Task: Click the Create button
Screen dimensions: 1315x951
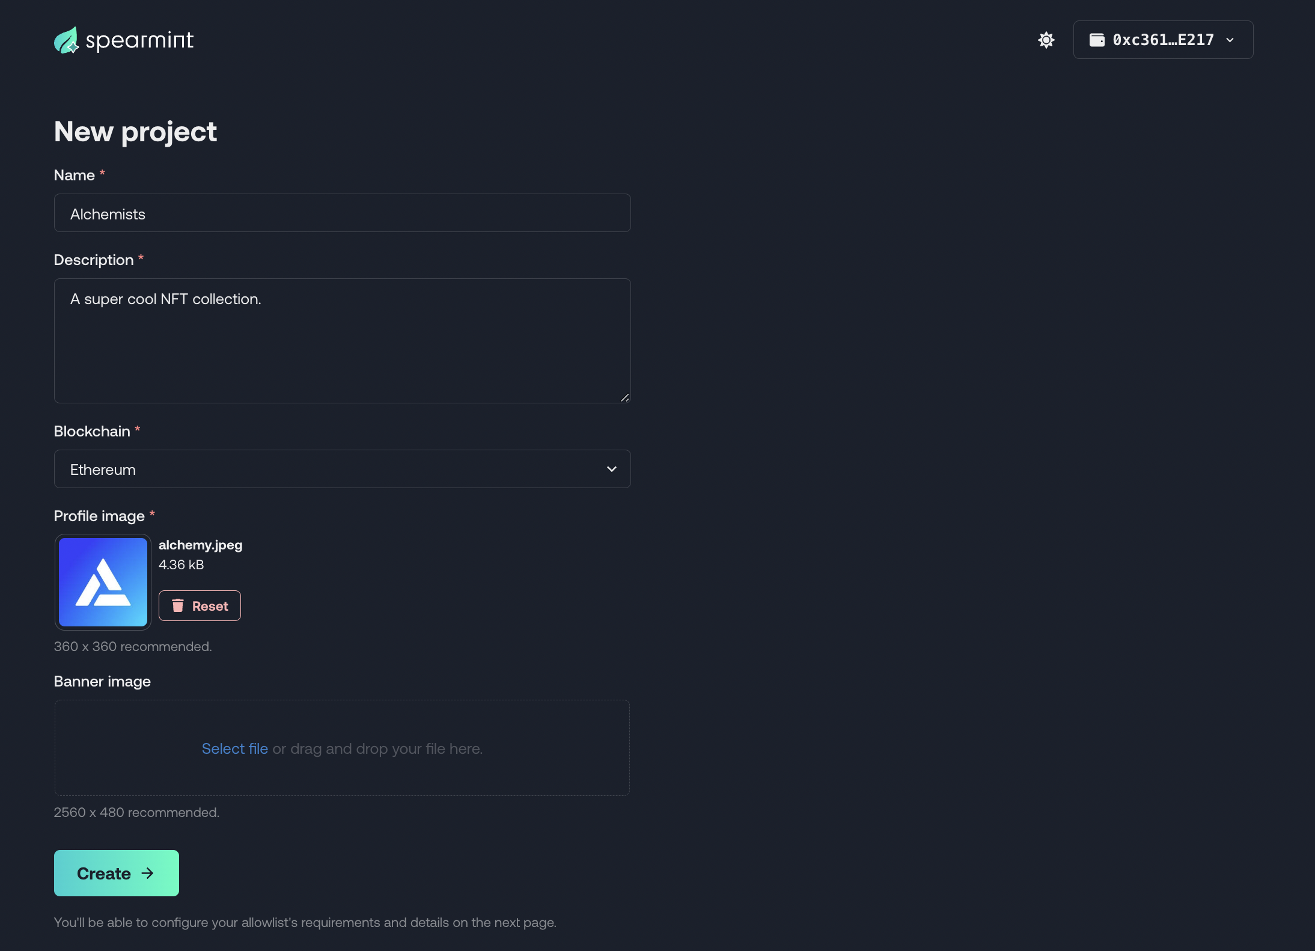Action: coord(117,873)
